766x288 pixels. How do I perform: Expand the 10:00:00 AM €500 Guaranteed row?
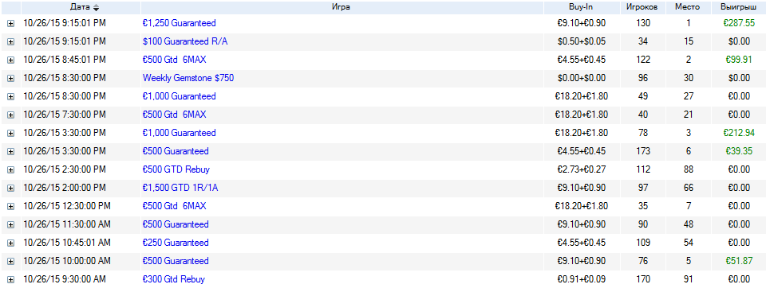pos(10,261)
